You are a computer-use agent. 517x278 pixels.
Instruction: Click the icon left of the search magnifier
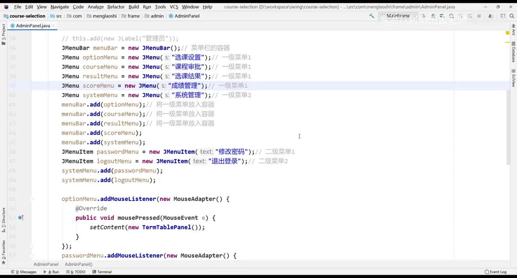503,16
